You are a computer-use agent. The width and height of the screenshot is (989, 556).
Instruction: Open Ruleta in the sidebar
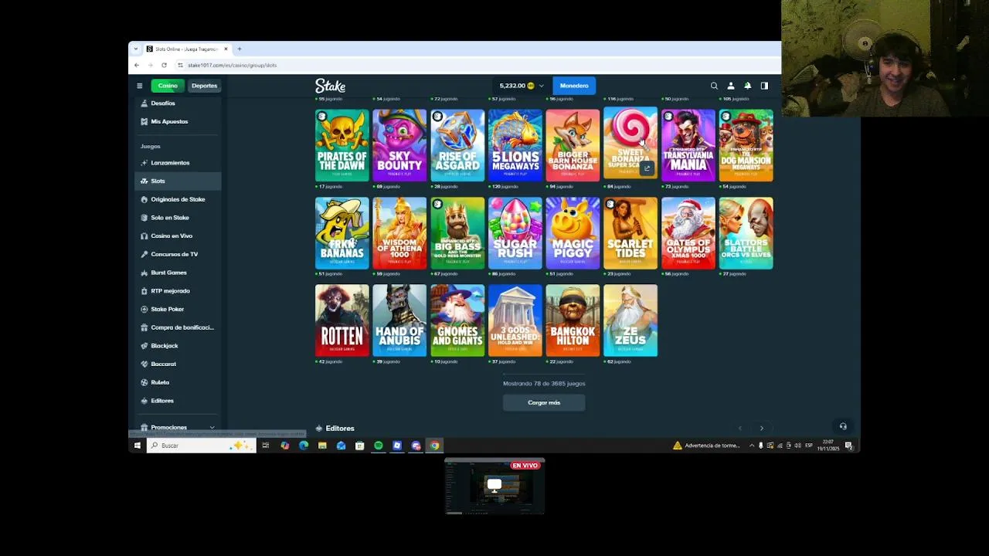[178, 382]
